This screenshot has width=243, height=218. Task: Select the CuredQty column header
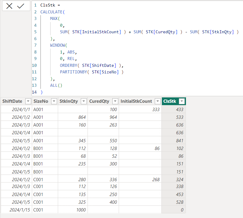point(99,101)
